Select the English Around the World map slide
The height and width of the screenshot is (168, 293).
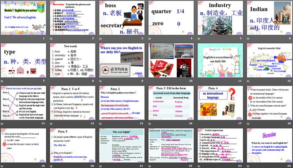[269, 60]
